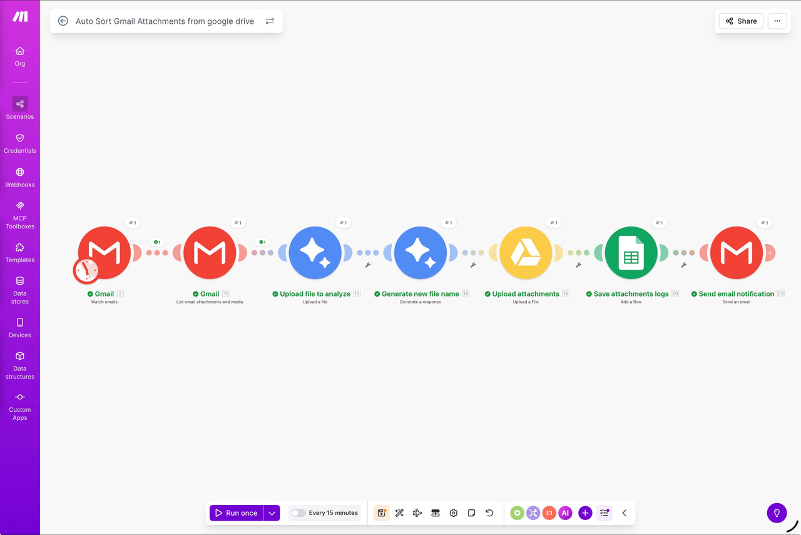
Task: Select Generate new file name module
Action: (421, 253)
